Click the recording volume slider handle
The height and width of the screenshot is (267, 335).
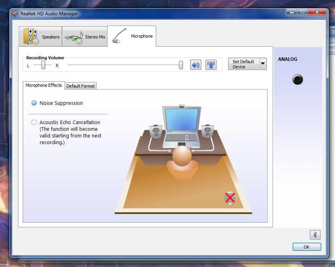pyautogui.click(x=181, y=65)
